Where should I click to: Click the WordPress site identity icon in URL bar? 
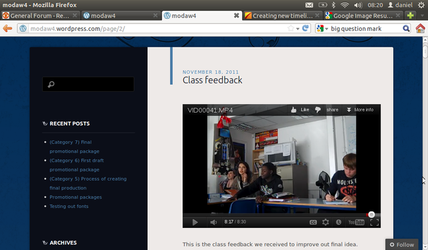click(x=23, y=28)
